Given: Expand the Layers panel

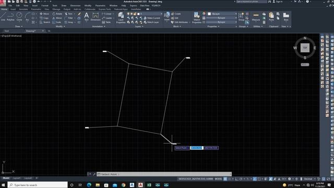Looking at the screenshot, I should point(139,27).
